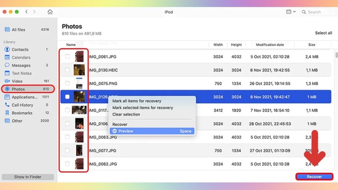Select the Bookmarks sidebar icon
The height and width of the screenshot is (190, 338).
point(7,113)
